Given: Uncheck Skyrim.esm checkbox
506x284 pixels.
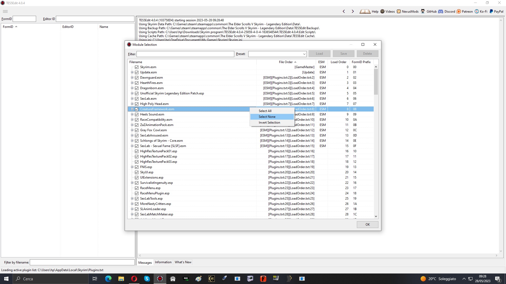Looking at the screenshot, I should (137, 67).
